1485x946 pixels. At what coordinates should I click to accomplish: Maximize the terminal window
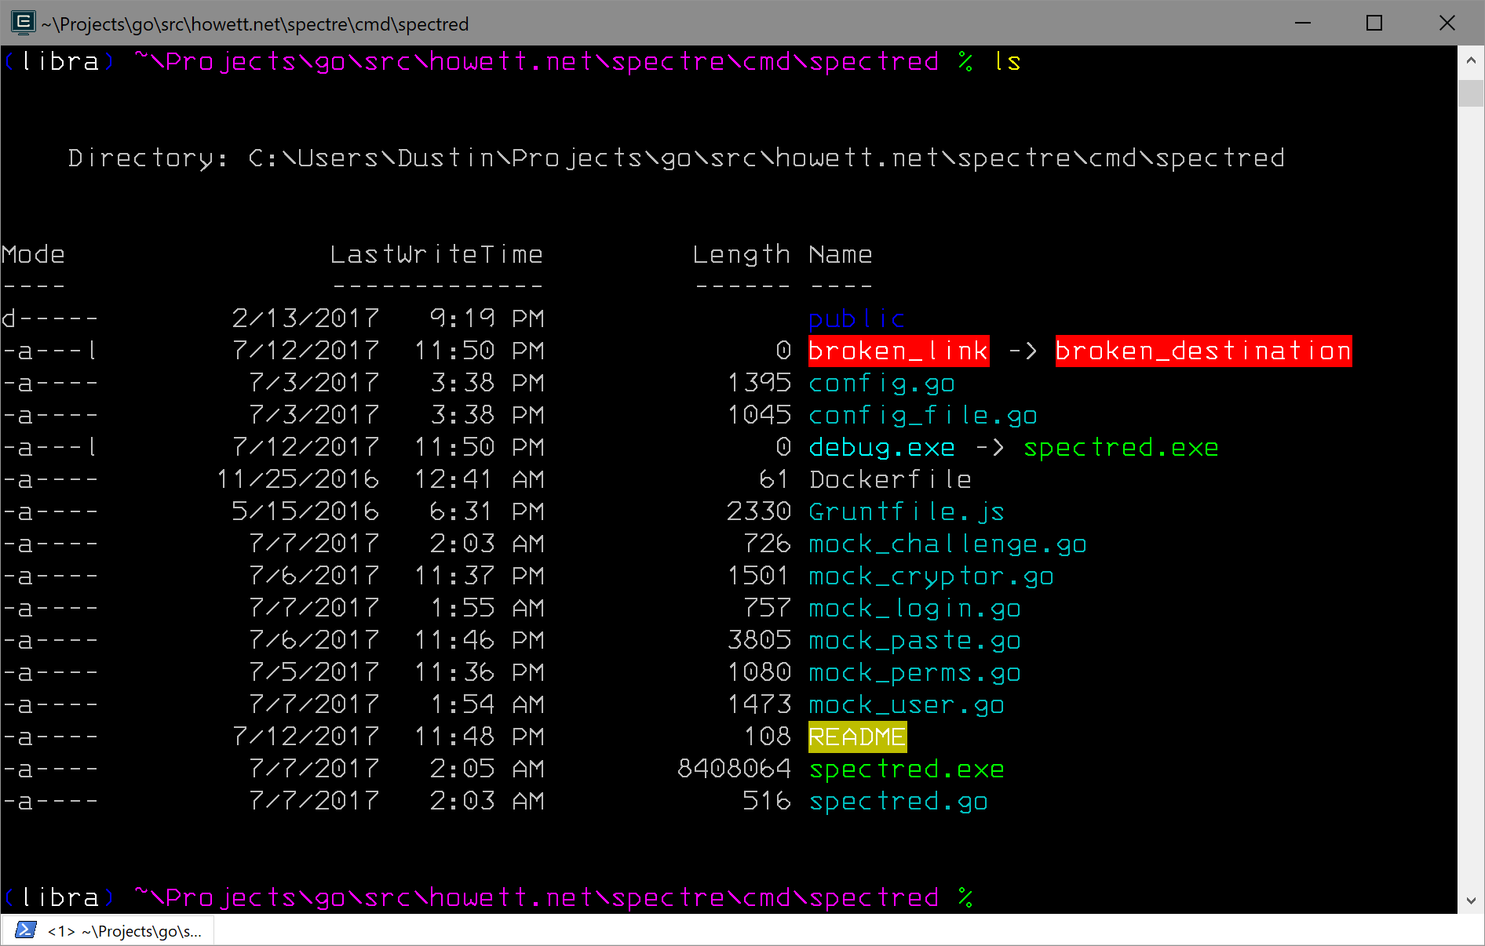pyautogui.click(x=1374, y=23)
